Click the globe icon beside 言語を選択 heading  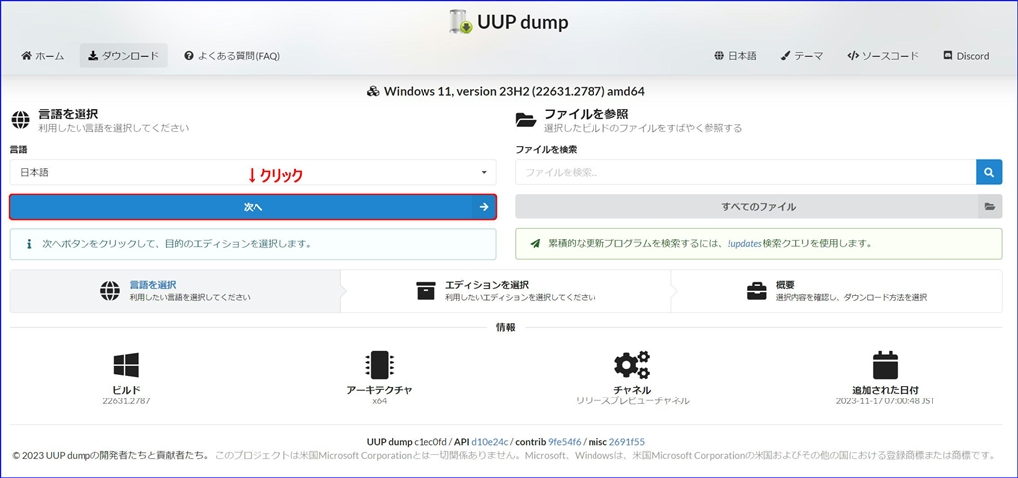click(x=20, y=120)
